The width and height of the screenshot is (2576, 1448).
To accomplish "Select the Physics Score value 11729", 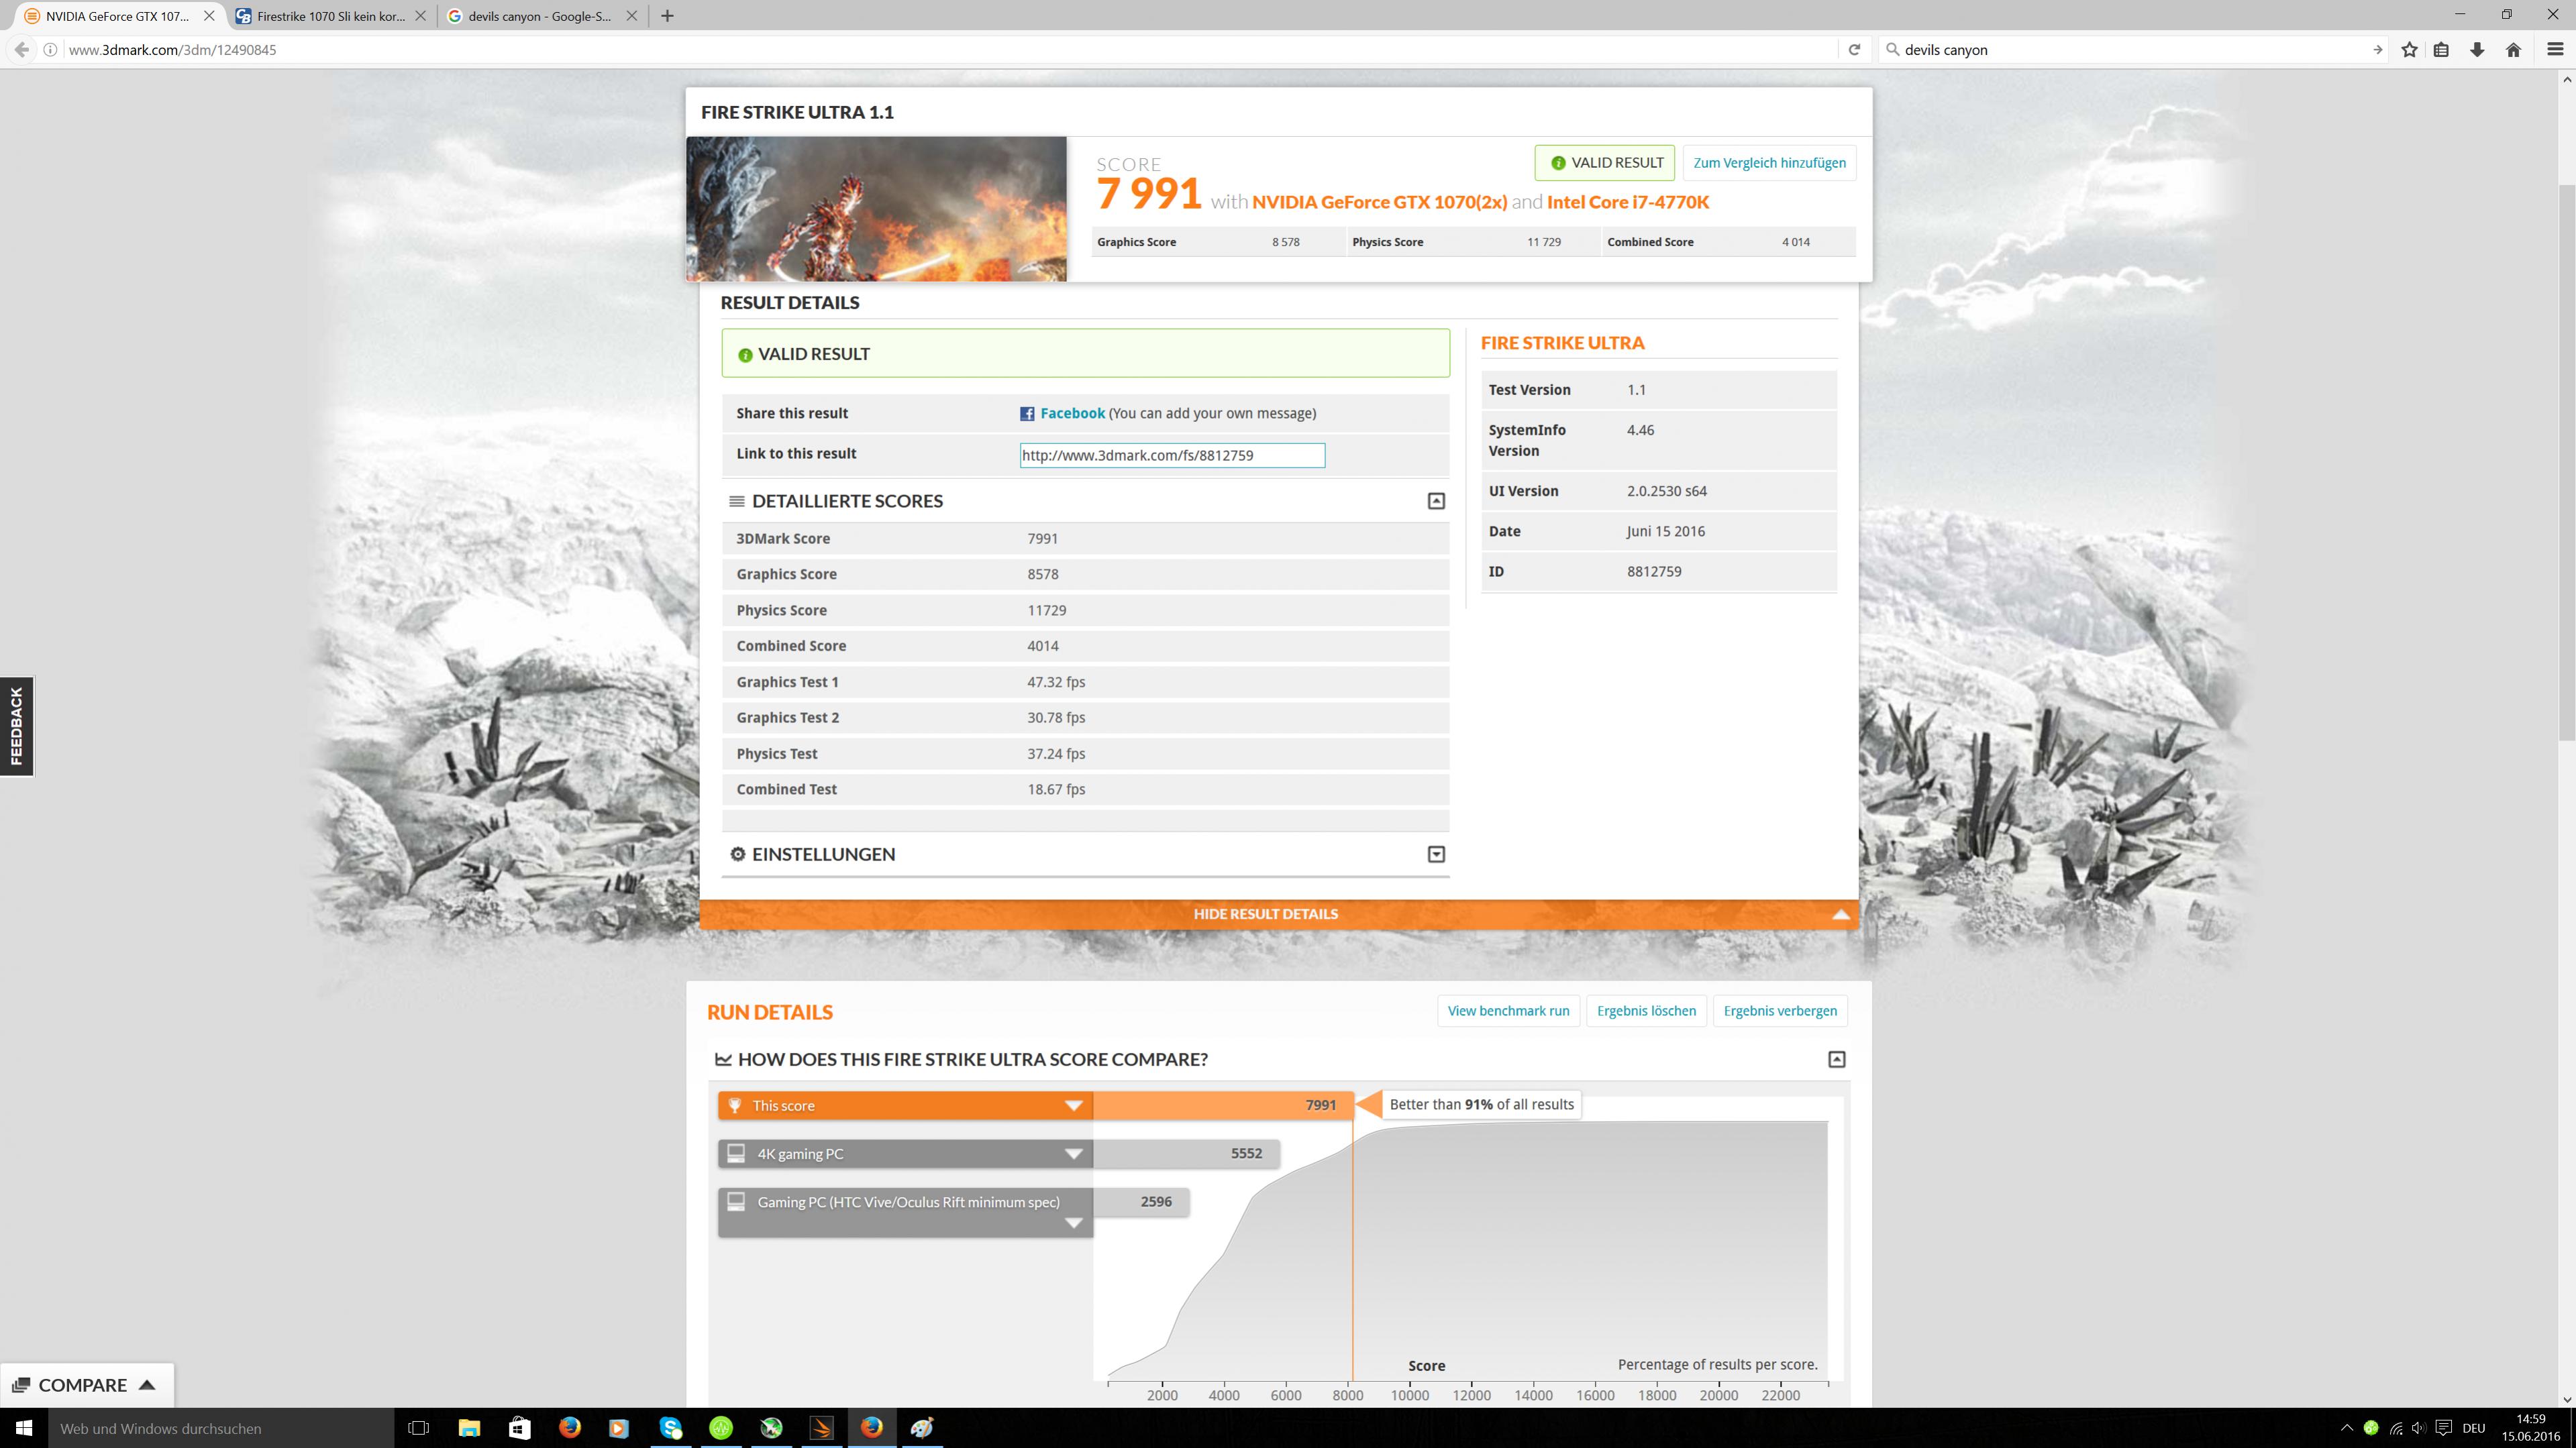I will tap(1046, 610).
